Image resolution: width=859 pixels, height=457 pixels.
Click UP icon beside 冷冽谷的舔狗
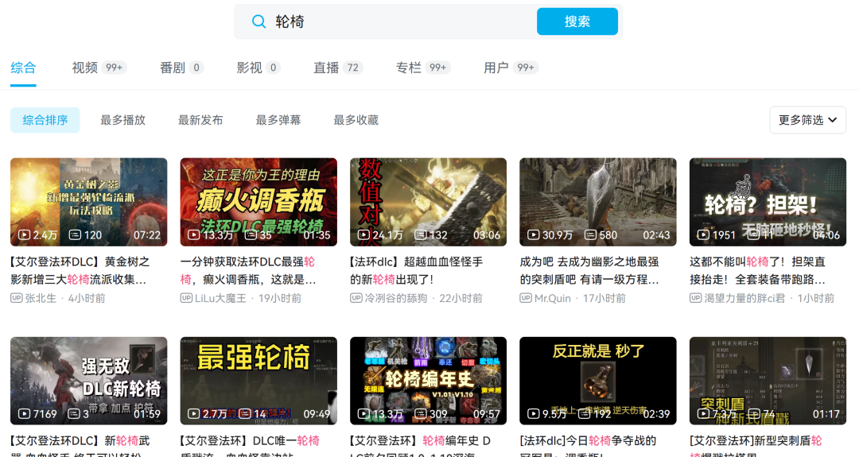tap(356, 298)
